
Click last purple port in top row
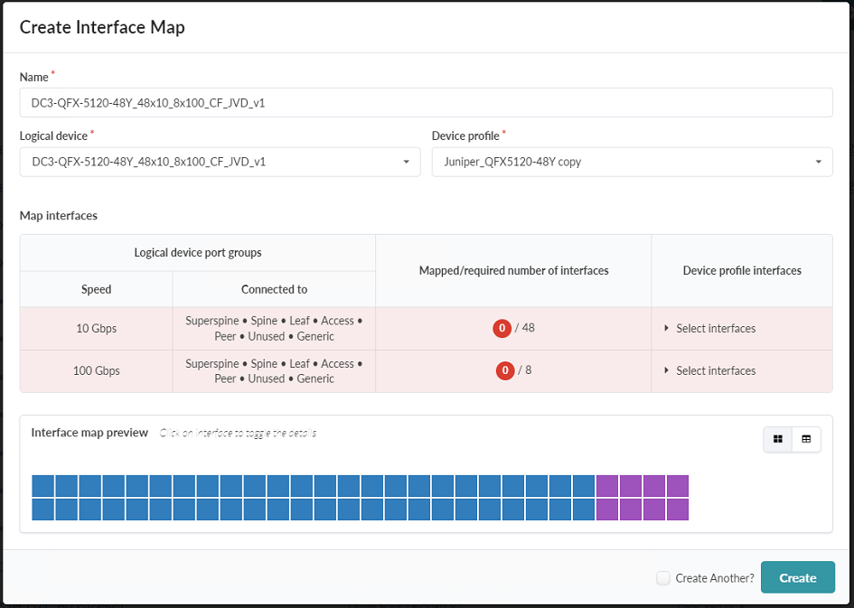(x=677, y=486)
